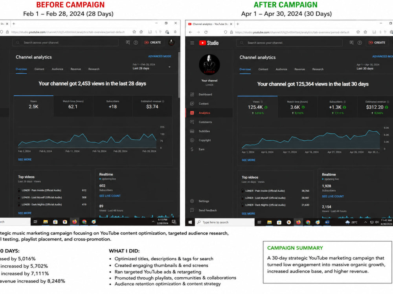Click the After window browser back arrow
This screenshot has width=393, height=294.
pyautogui.click(x=191, y=32)
